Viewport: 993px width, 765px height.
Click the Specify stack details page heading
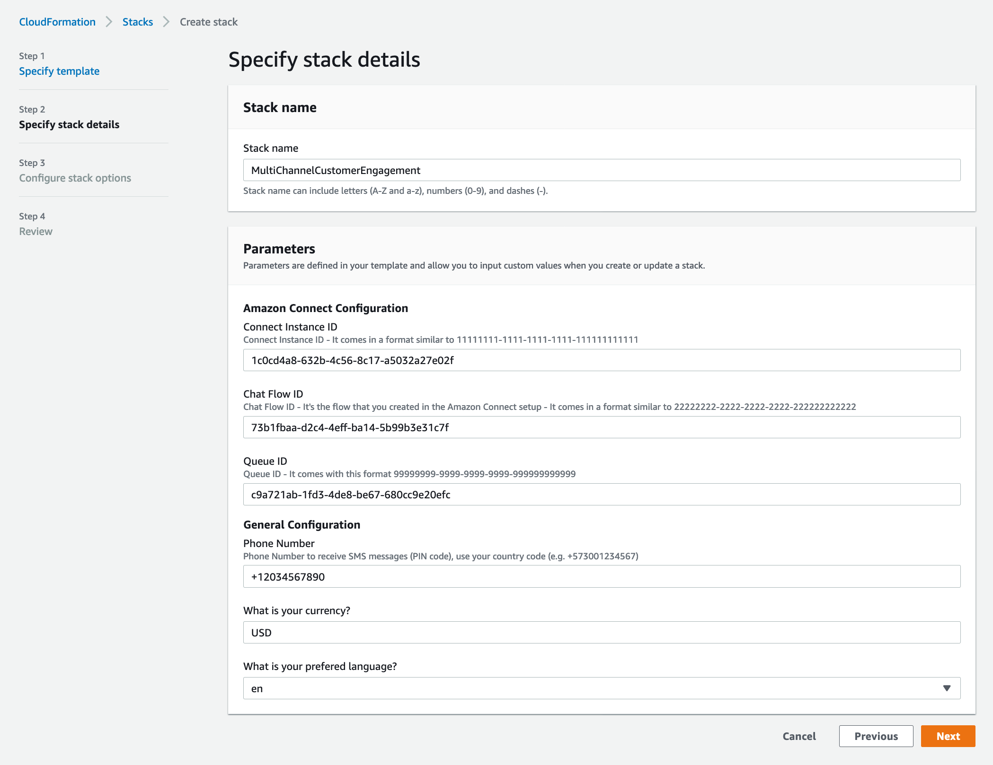(x=324, y=60)
